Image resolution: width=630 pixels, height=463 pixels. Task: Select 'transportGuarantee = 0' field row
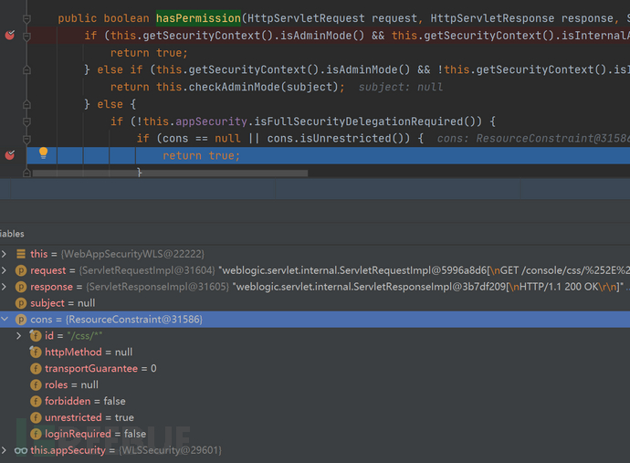coord(315,369)
